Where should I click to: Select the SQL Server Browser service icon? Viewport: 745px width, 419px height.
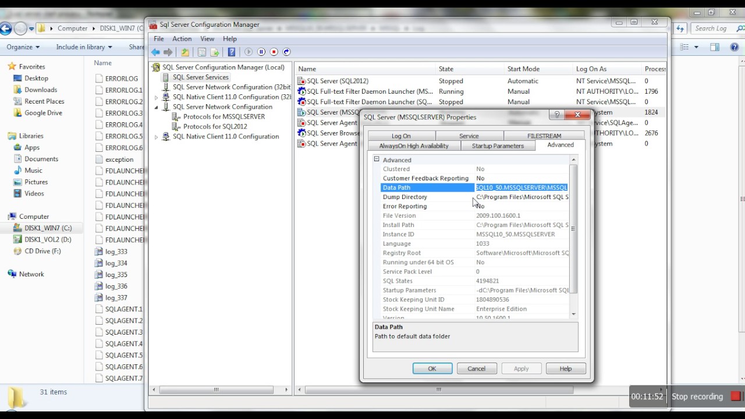coord(301,133)
